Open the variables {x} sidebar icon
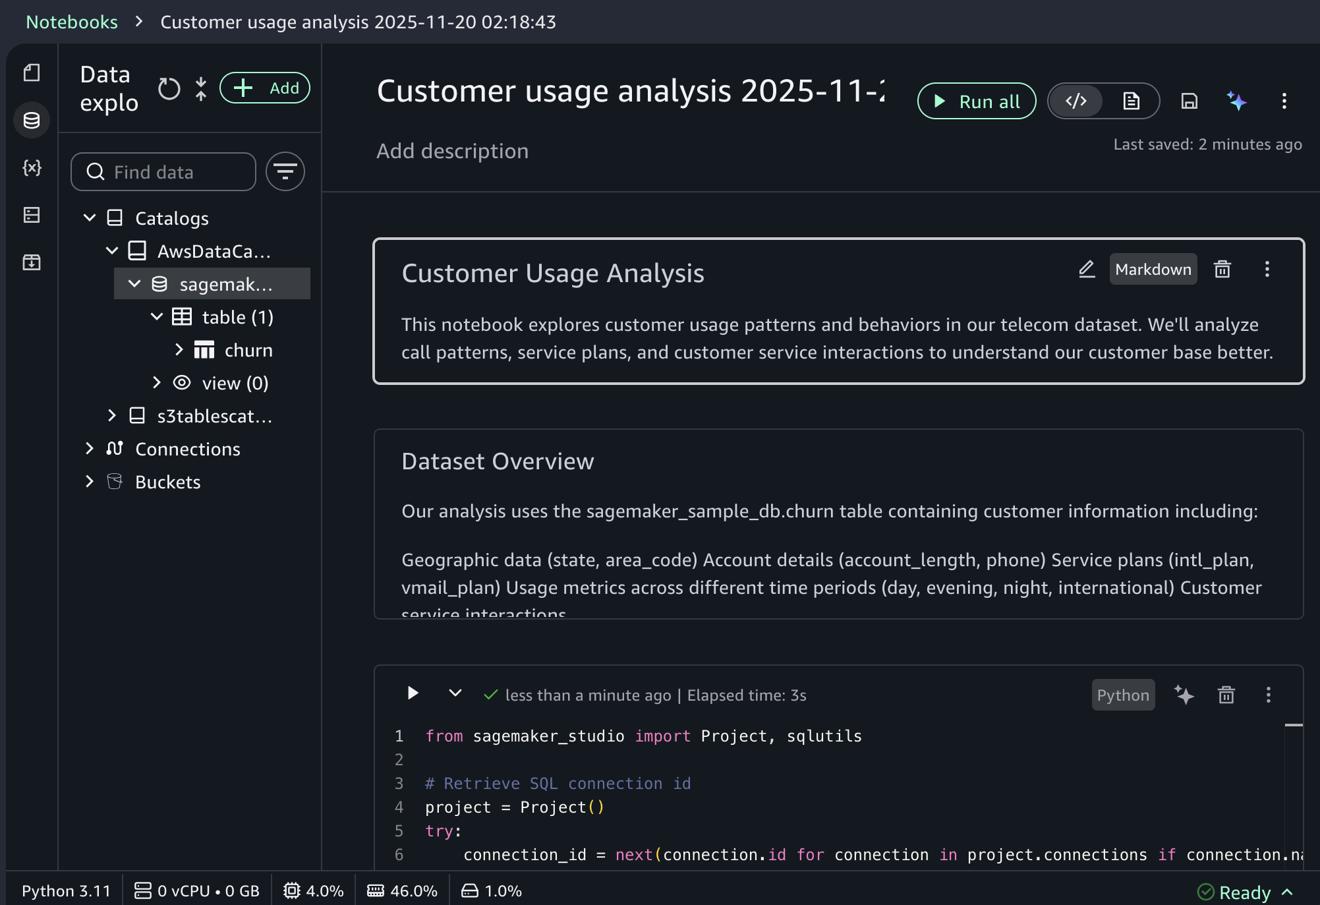This screenshot has width=1320, height=905. click(32, 167)
